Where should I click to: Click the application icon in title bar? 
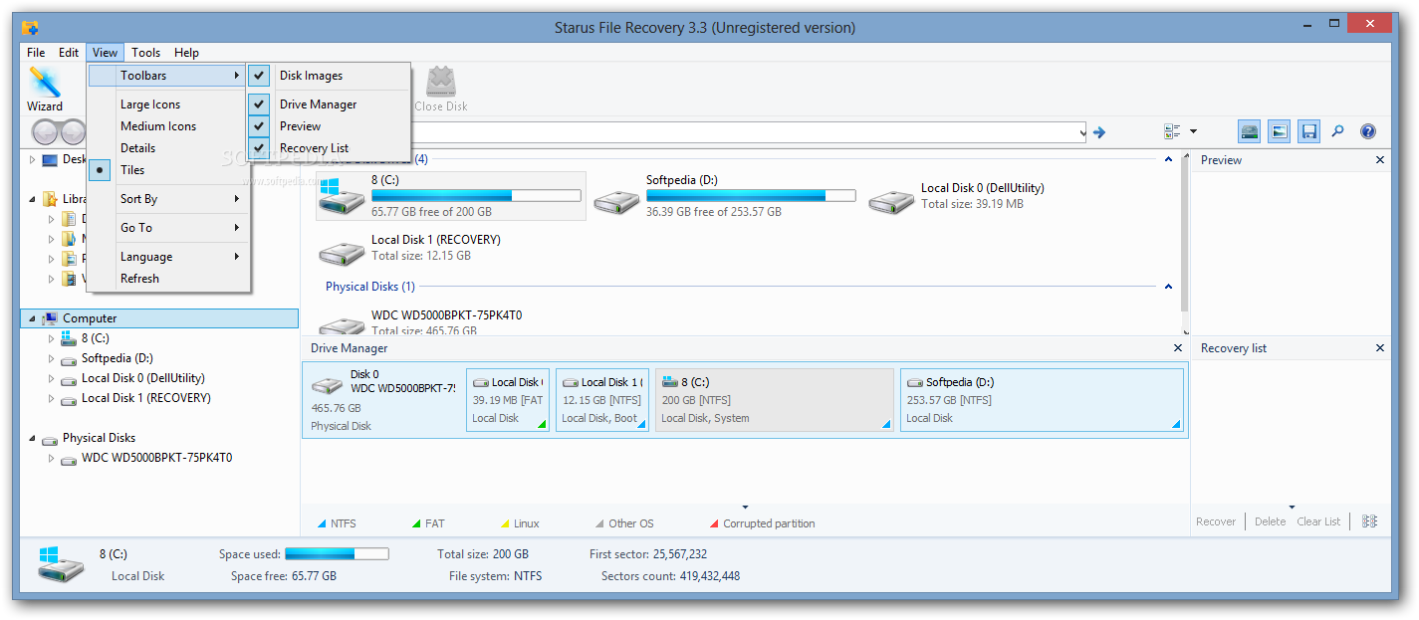[30, 27]
